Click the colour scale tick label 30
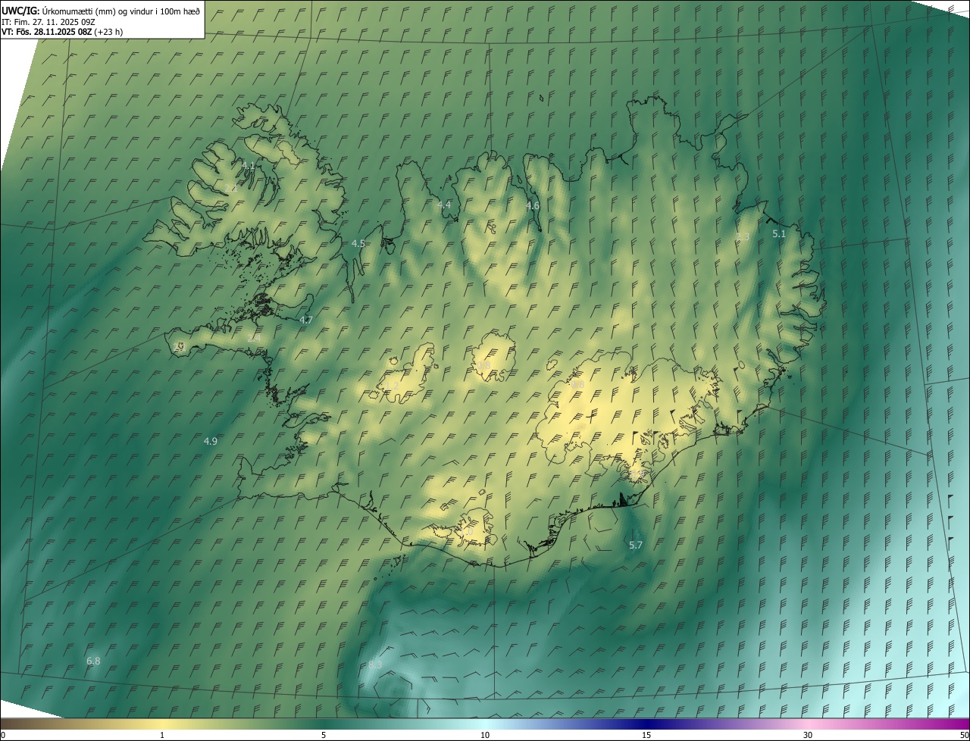 click(808, 735)
